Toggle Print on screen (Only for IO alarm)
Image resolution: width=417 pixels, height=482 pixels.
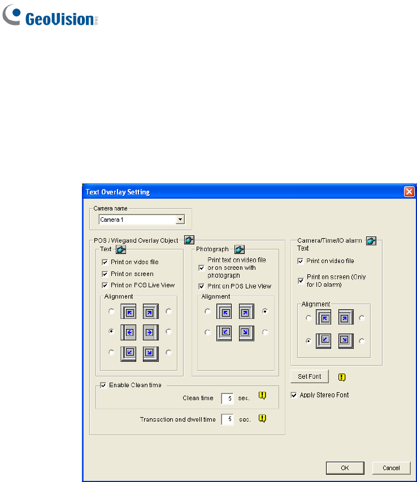point(301,281)
